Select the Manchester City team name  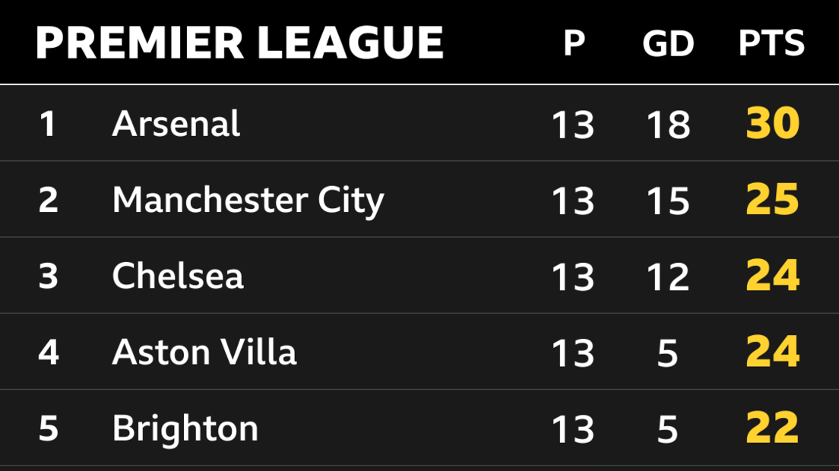[x=248, y=201]
